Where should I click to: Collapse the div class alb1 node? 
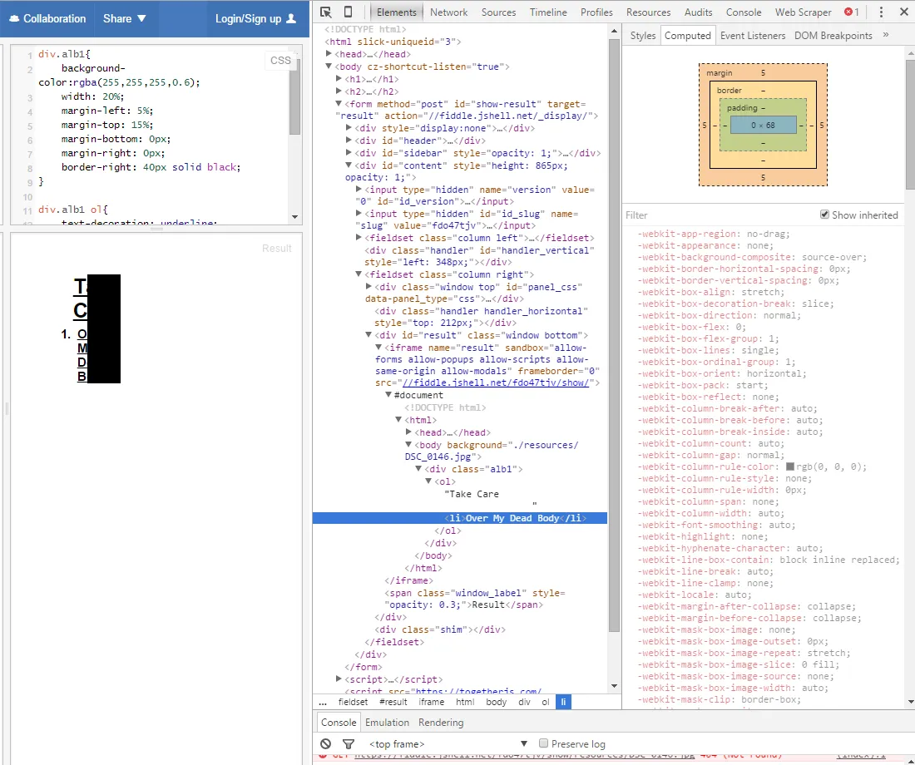418,469
